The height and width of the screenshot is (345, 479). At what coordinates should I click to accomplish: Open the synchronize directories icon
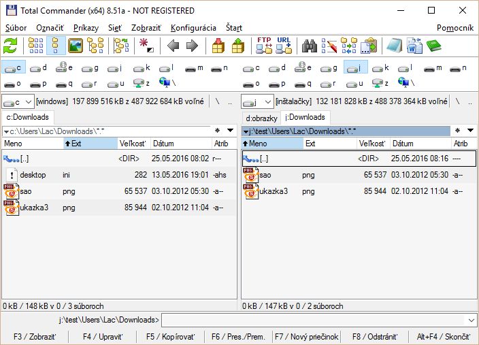coord(349,46)
